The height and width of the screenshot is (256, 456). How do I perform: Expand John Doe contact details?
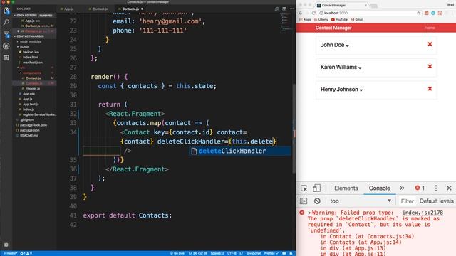pyautogui.click(x=347, y=46)
